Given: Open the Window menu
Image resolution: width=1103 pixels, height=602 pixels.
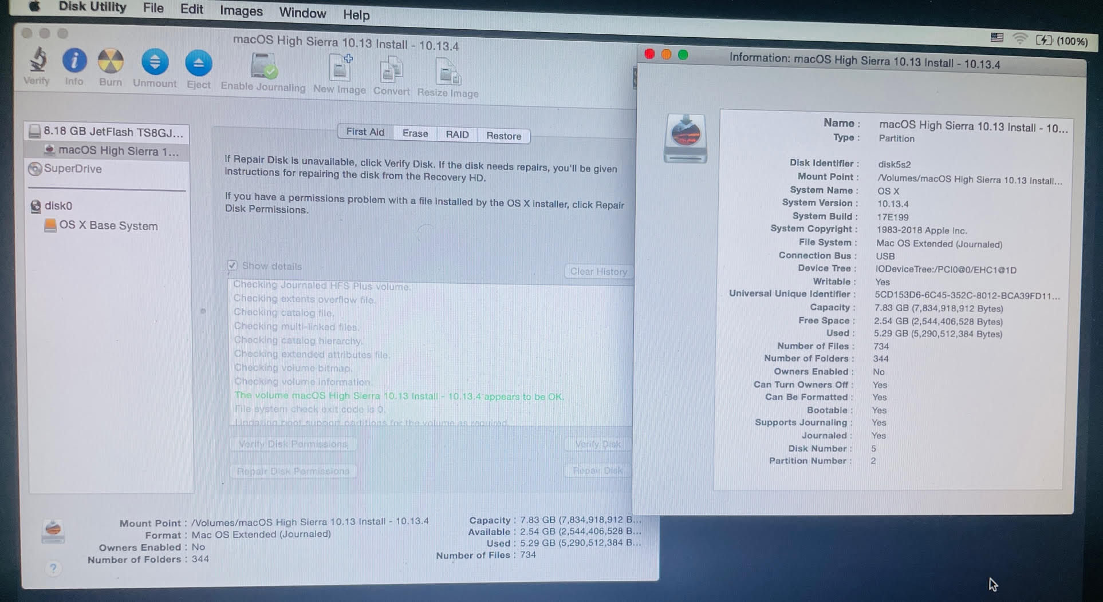Looking at the screenshot, I should click(x=302, y=13).
